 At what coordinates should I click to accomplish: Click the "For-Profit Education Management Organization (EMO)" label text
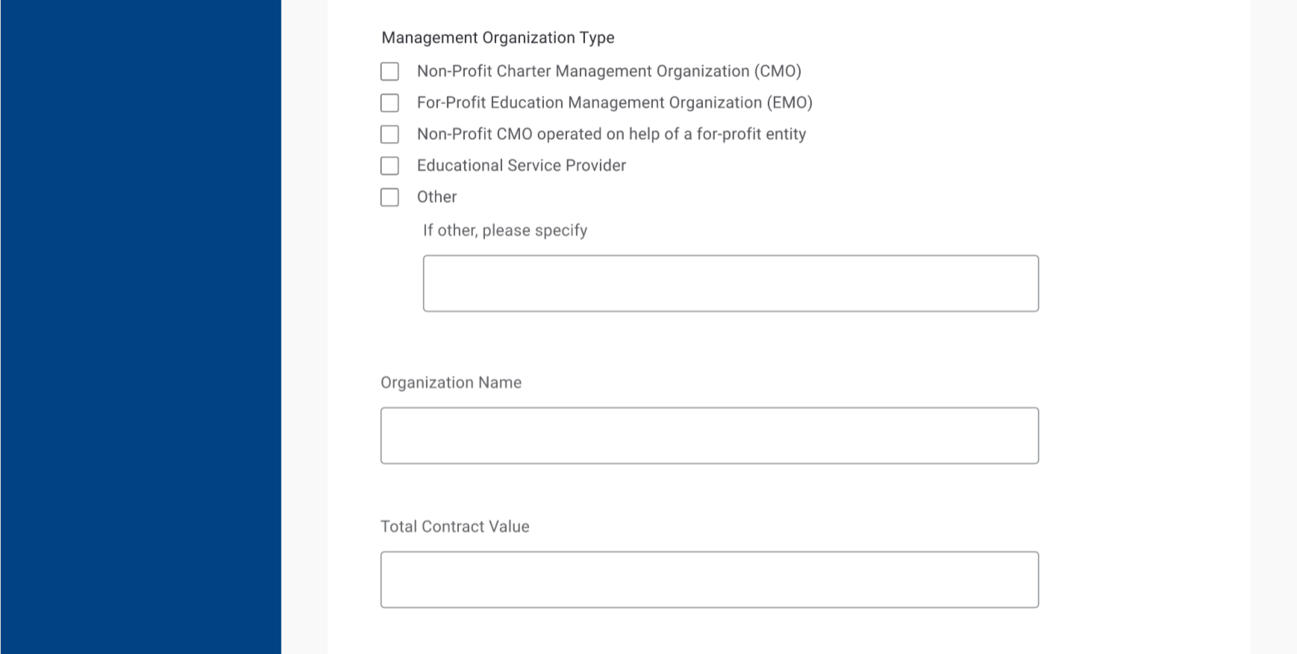pyautogui.click(x=614, y=103)
